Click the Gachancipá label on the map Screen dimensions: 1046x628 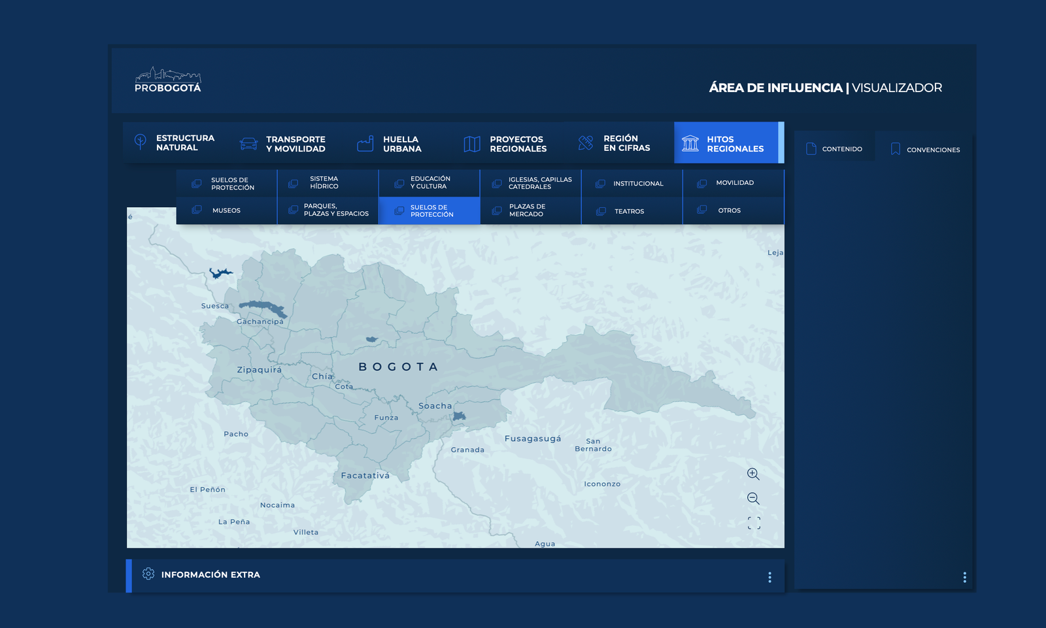tap(260, 322)
